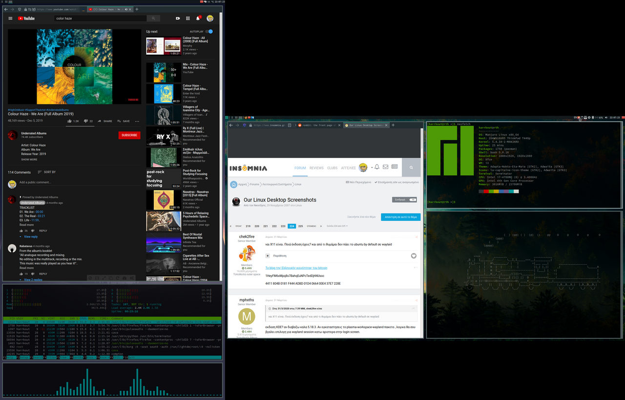Reply to the Rabatavus comment

tap(43, 274)
